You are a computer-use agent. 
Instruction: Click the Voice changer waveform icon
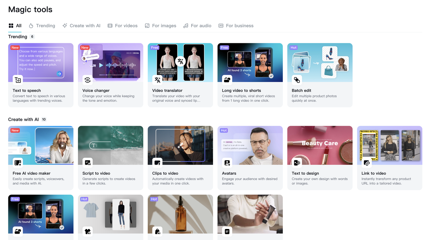88,80
